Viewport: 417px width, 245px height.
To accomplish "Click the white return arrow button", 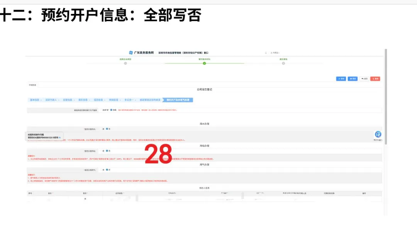I will [x=364, y=79].
